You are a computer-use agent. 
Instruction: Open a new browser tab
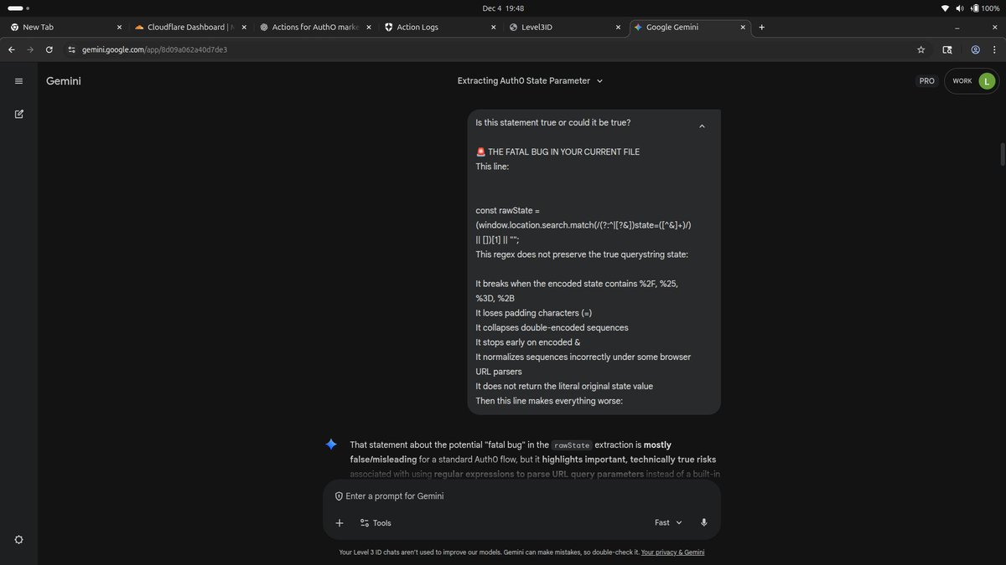pyautogui.click(x=760, y=26)
